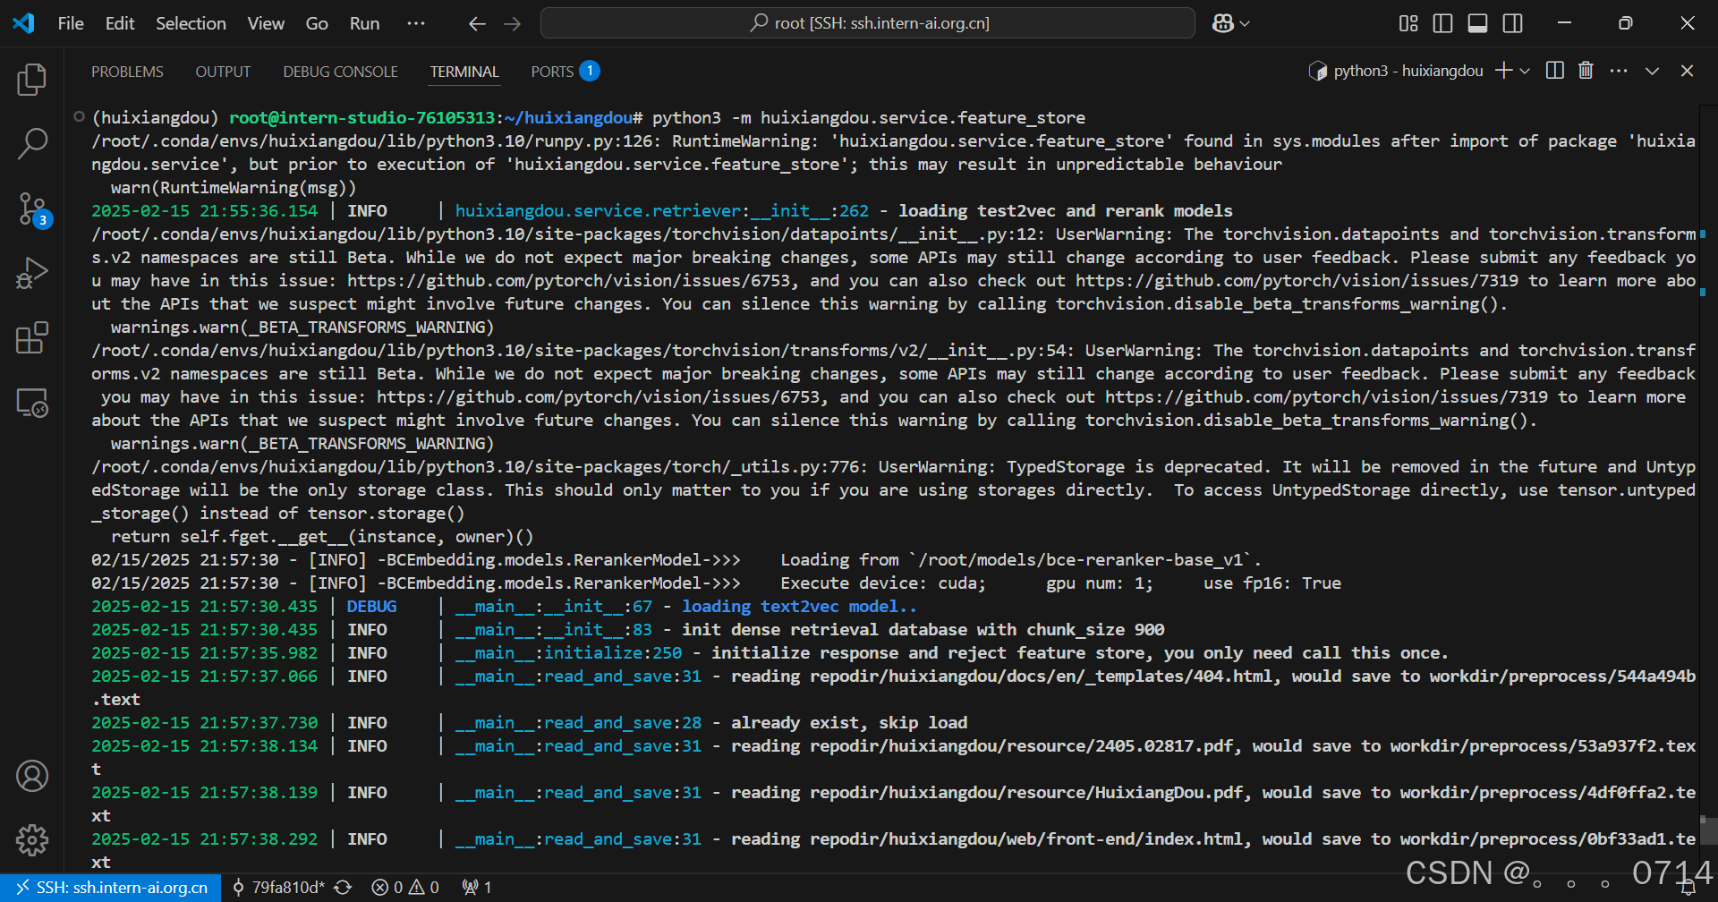Open the Run and Debug view

[32, 273]
